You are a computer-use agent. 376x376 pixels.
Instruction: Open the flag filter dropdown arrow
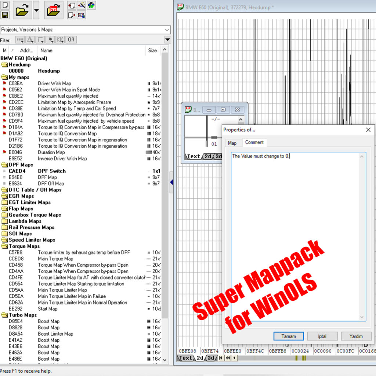[52, 41]
